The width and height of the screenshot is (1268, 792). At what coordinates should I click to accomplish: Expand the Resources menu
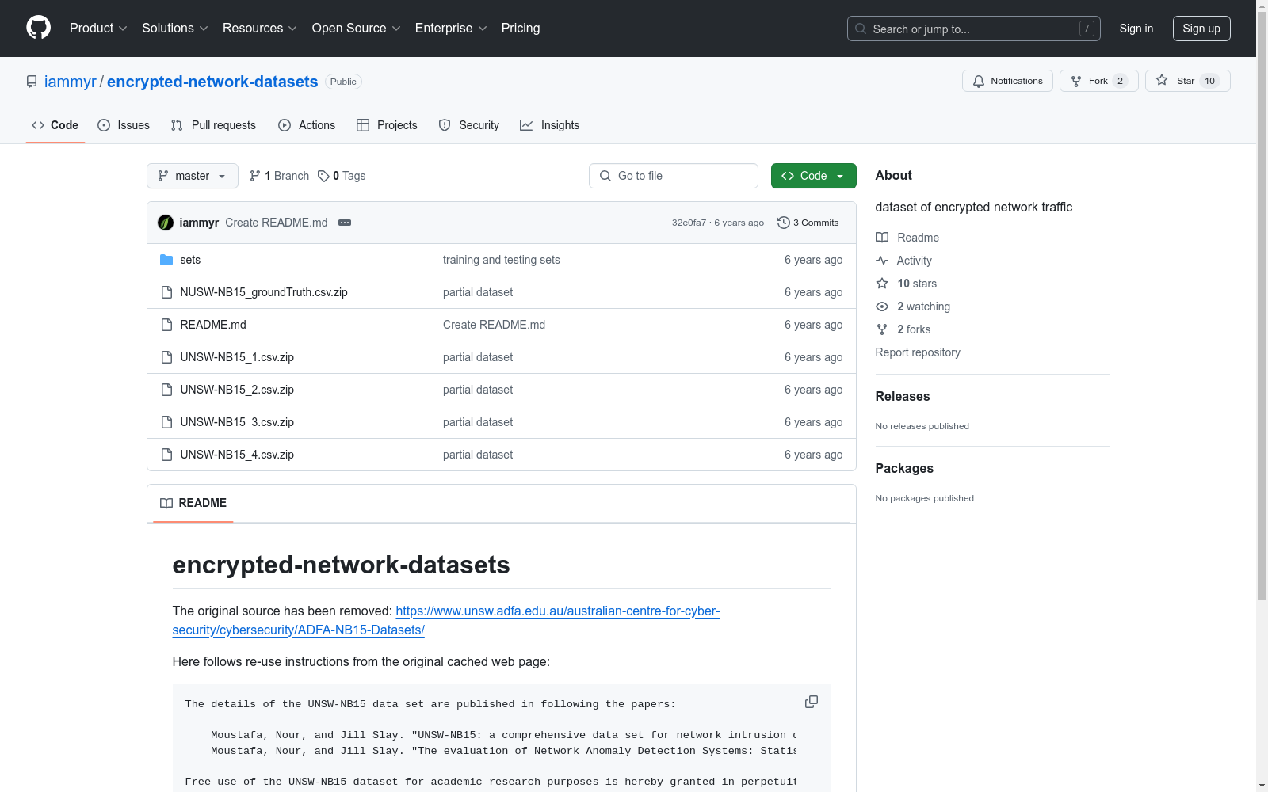(x=260, y=29)
